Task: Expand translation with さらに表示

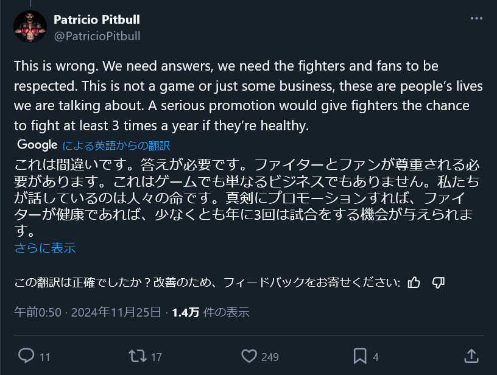Action: [x=44, y=248]
